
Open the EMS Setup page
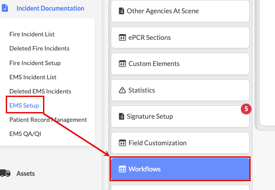[x=24, y=105]
